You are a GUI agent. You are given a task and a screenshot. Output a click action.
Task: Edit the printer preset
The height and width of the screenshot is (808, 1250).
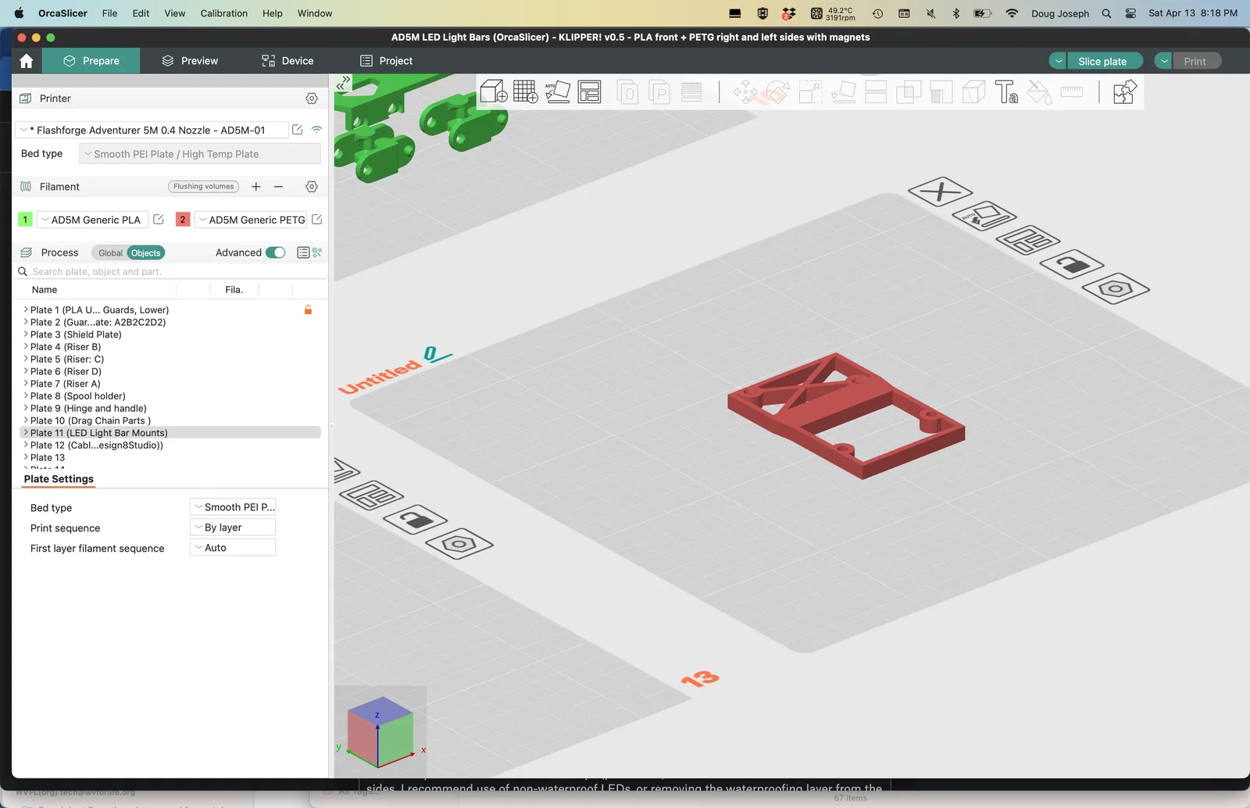pos(298,130)
